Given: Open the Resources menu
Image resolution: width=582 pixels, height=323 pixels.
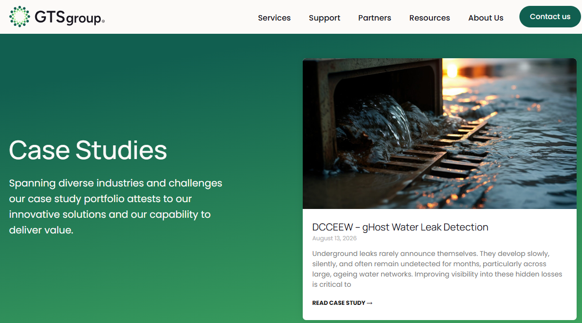Looking at the screenshot, I should (x=429, y=18).
